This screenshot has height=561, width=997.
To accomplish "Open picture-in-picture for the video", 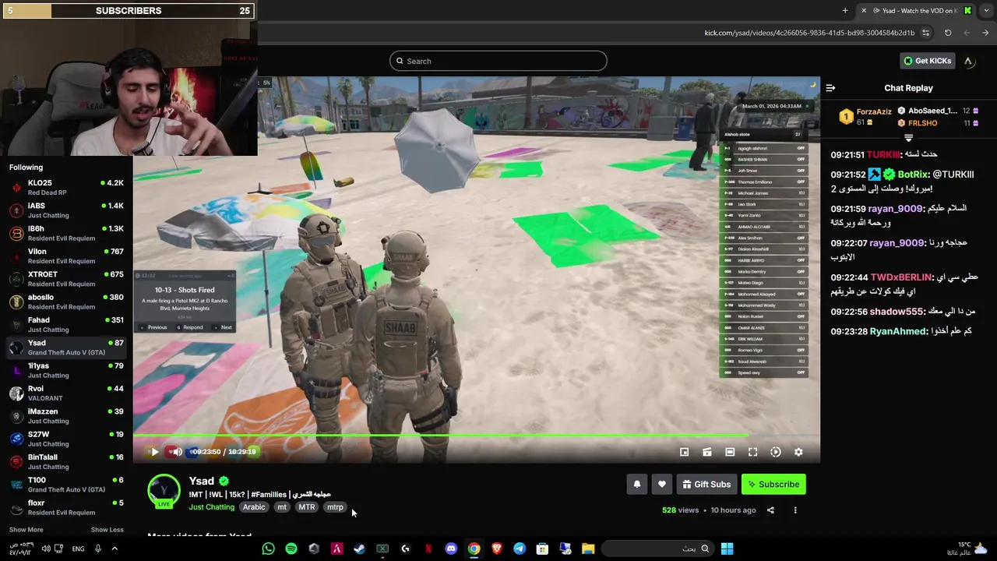I will click(684, 452).
